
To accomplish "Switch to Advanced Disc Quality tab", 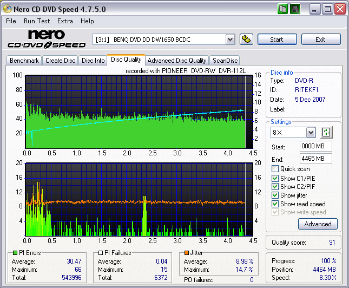I will [177, 61].
